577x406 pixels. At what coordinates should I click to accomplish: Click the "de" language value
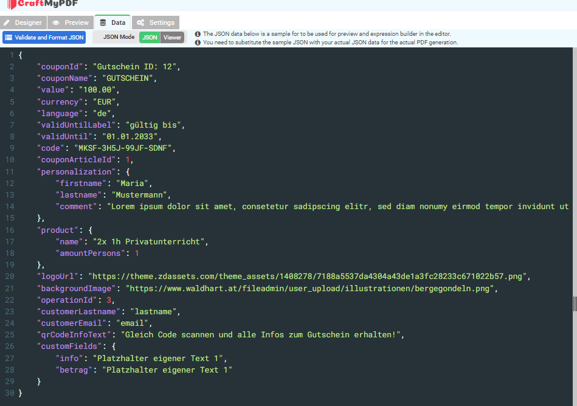102,114
